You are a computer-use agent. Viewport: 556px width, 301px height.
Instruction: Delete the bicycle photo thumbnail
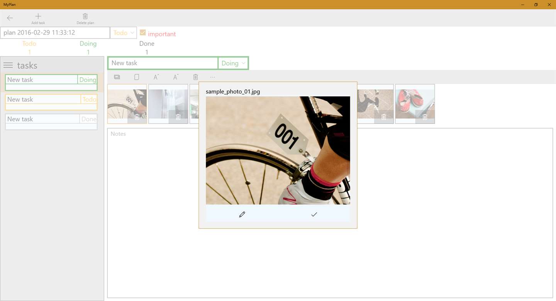[x=137, y=117]
